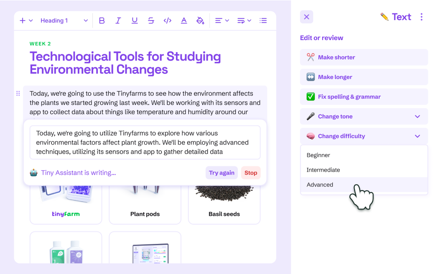Click Try again to regenerate text
Viewport: 438px width, 274px height.
pos(222,173)
